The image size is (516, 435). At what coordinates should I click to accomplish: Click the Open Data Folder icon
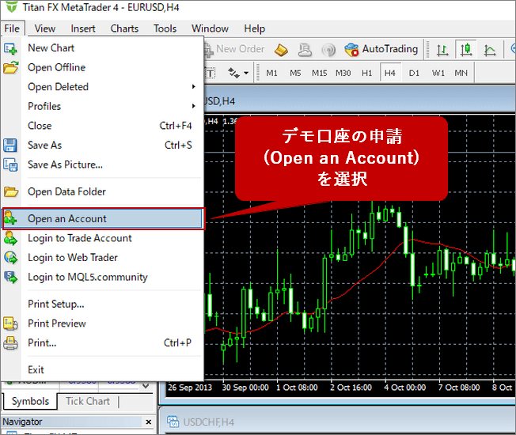(11, 191)
